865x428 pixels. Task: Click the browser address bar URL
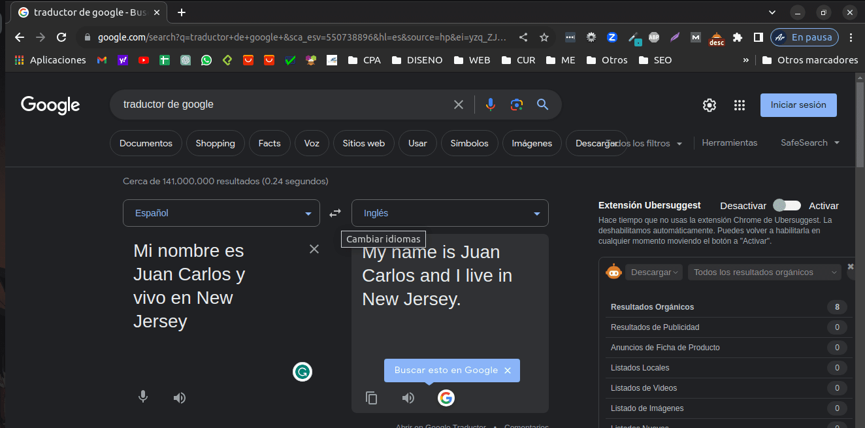pyautogui.click(x=302, y=37)
